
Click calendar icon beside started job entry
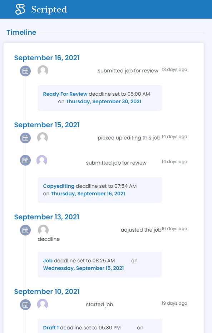(25, 305)
